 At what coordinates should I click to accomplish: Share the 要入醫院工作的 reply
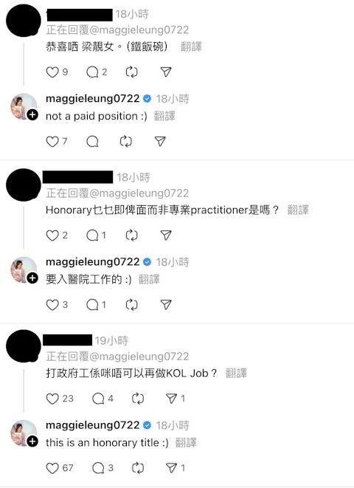[x=166, y=305]
